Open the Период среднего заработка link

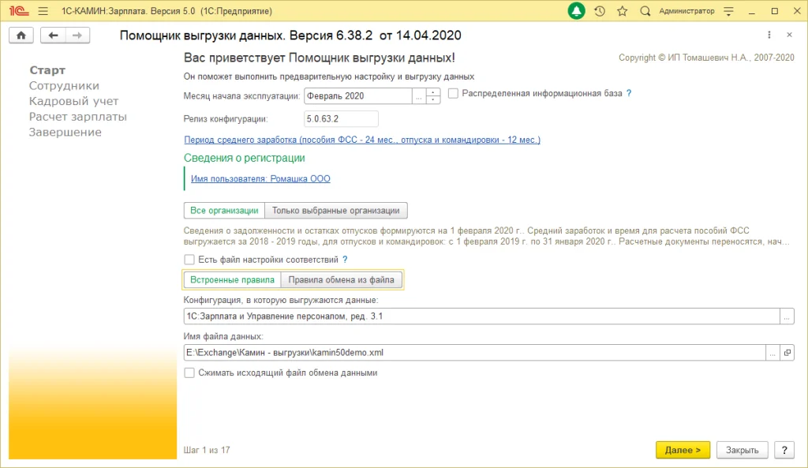(362, 140)
